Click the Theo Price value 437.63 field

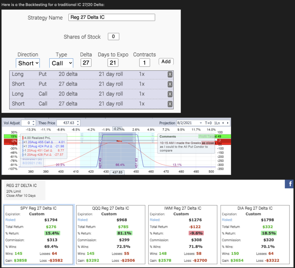(x=67, y=123)
